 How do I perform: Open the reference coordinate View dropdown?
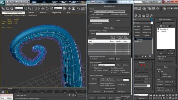click(x=58, y=8)
